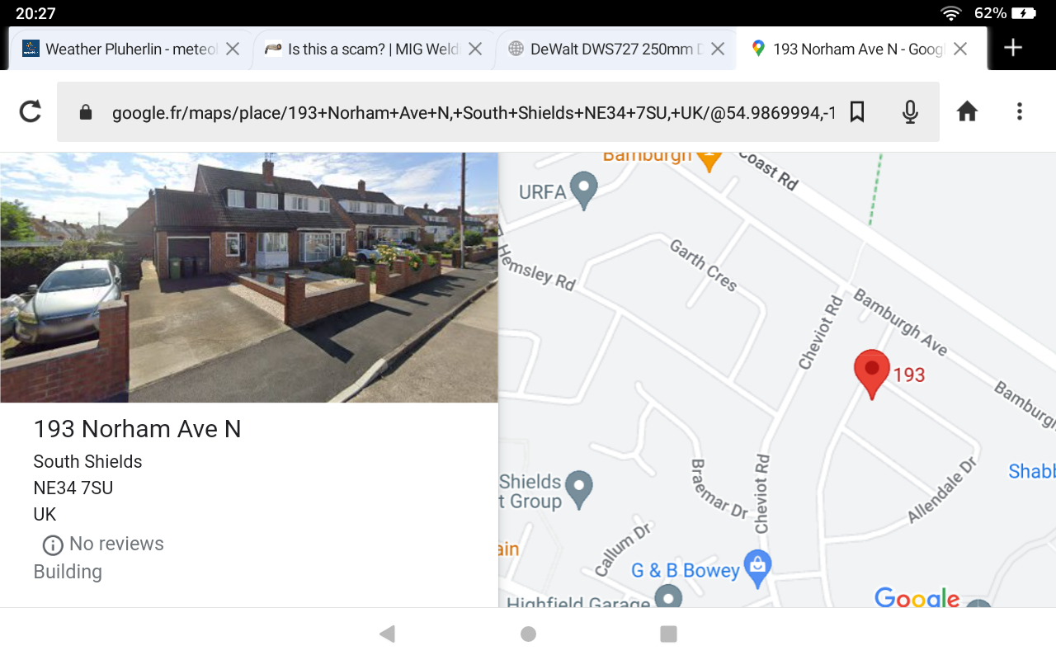Switch to Weather Pluherlin tab

(x=120, y=49)
